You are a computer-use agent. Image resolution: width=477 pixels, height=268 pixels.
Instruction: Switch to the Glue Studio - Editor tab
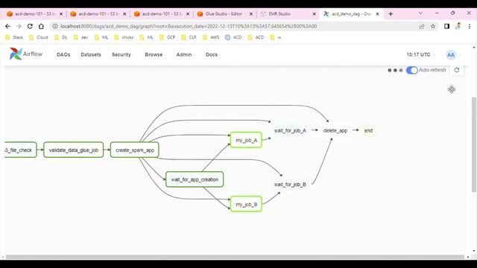(x=224, y=14)
